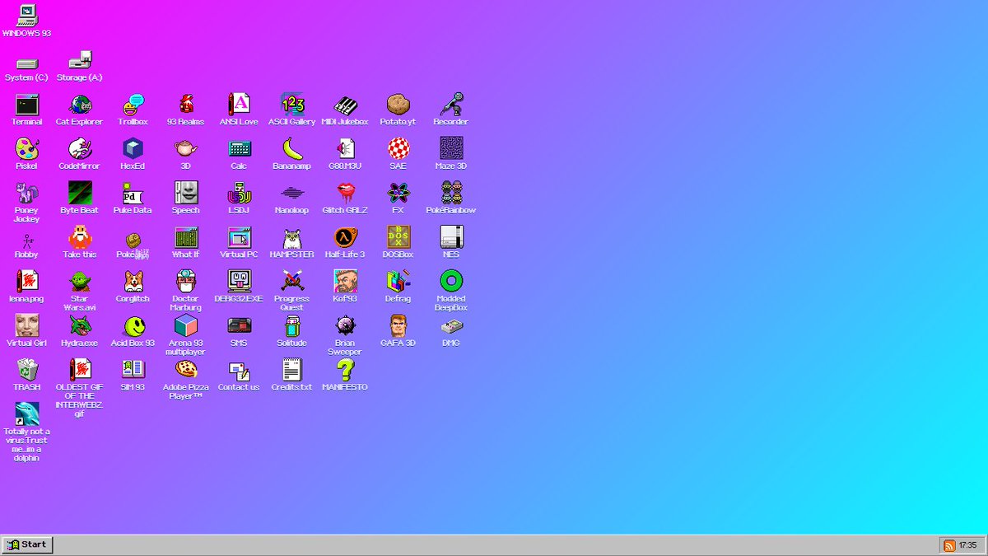Open the Puke Data icon
This screenshot has height=556, width=988.
[133, 193]
